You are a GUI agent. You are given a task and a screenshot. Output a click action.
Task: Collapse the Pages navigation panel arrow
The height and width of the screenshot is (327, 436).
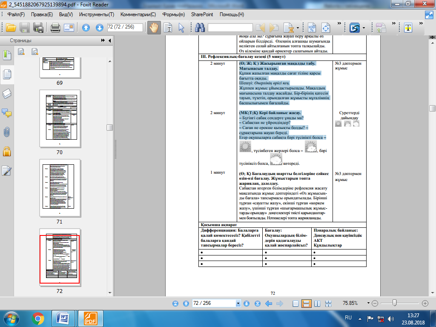109,40
